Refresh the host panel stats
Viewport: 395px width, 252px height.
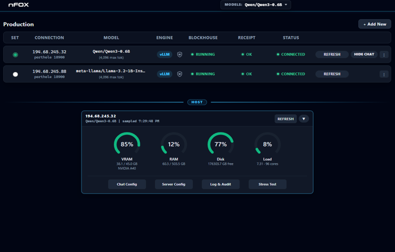click(x=285, y=118)
